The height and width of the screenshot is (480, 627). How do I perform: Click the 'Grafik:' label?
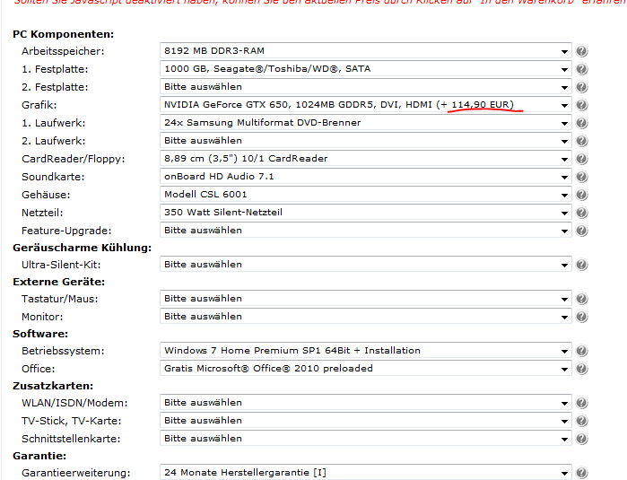(39, 105)
